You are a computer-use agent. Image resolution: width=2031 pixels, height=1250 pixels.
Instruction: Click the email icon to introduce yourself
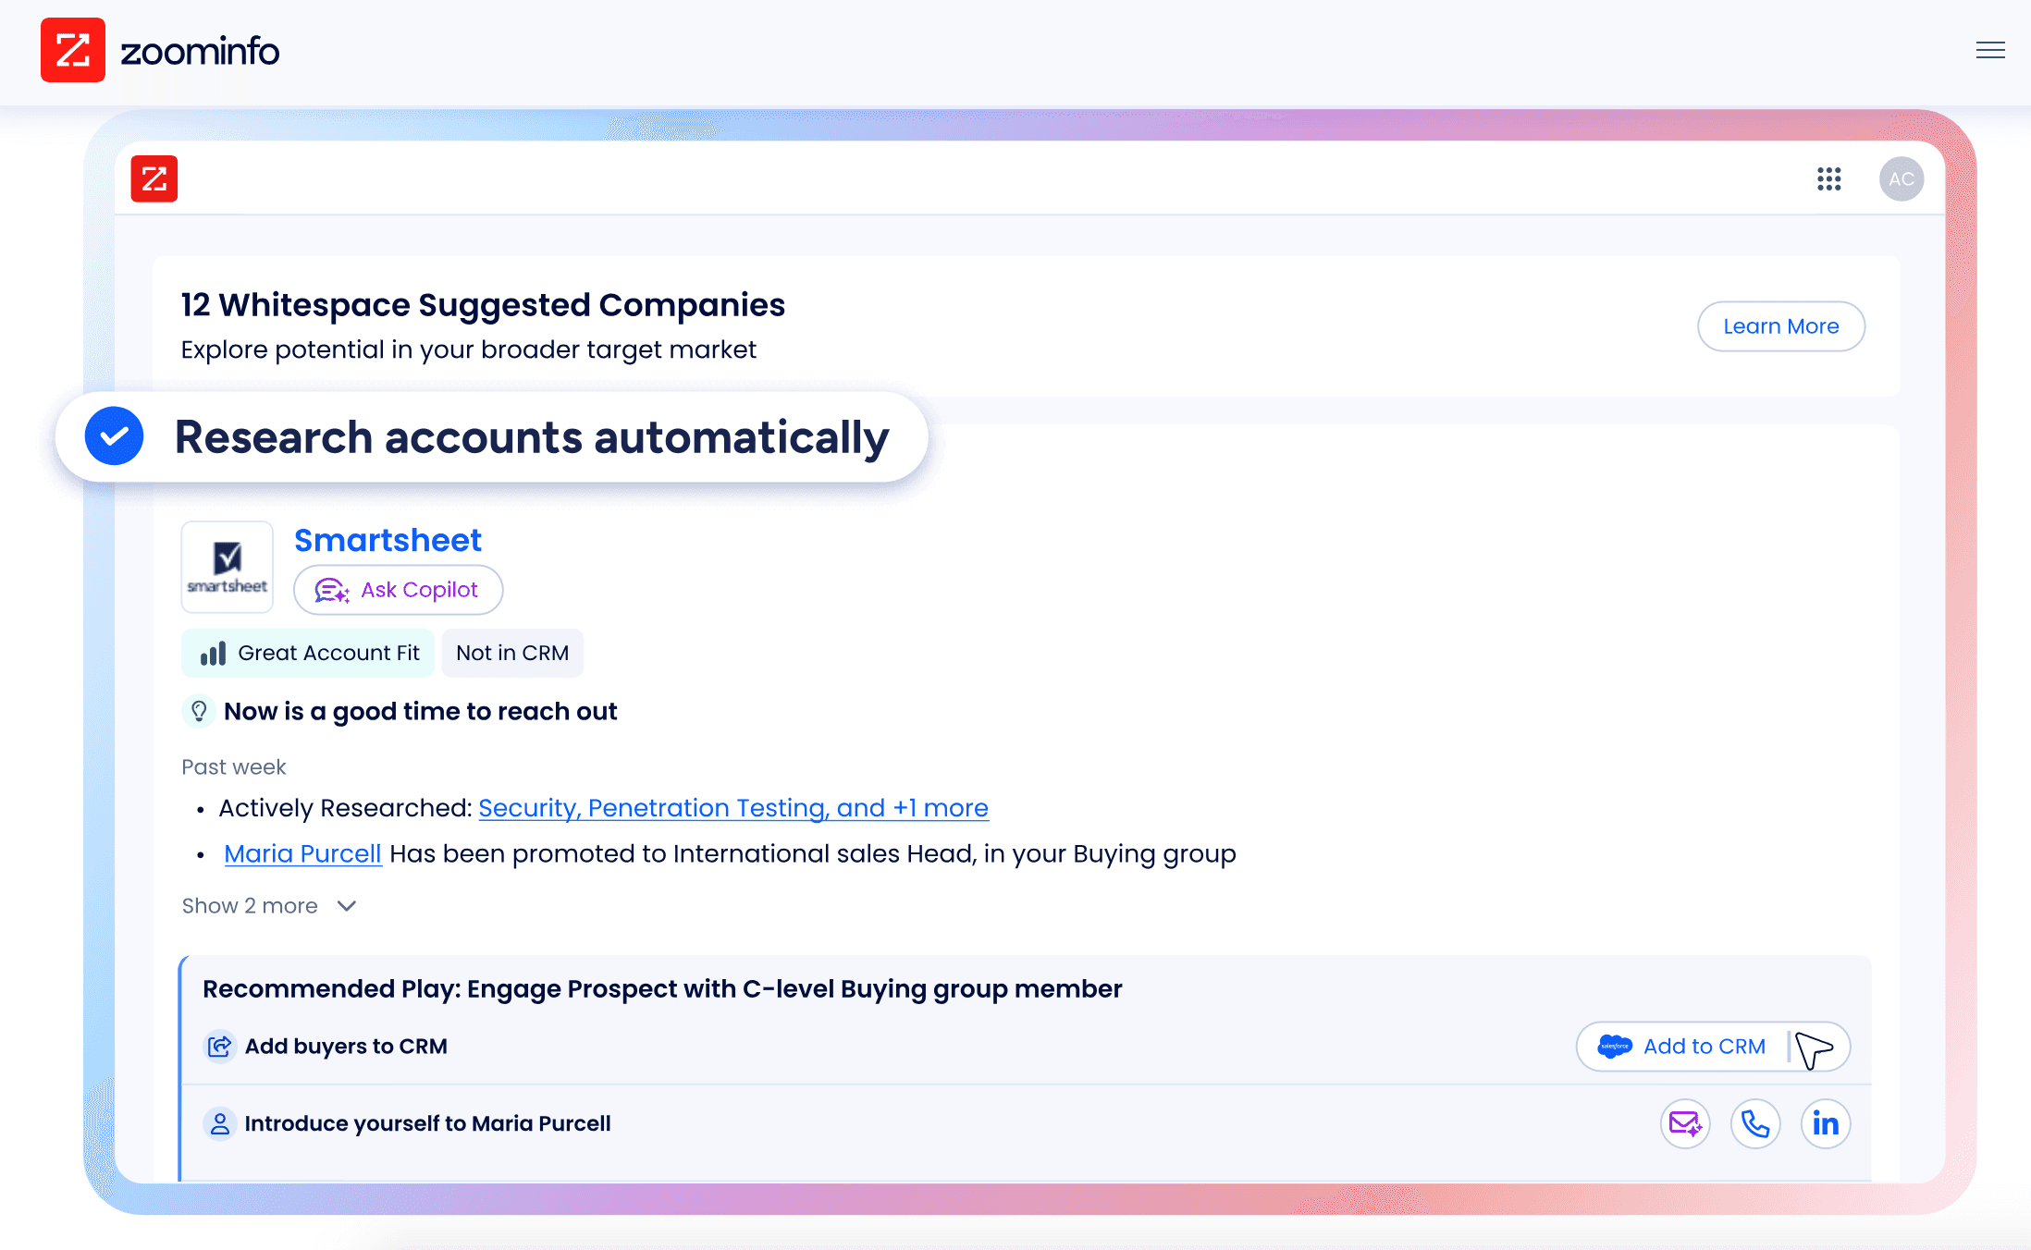(x=1685, y=1122)
